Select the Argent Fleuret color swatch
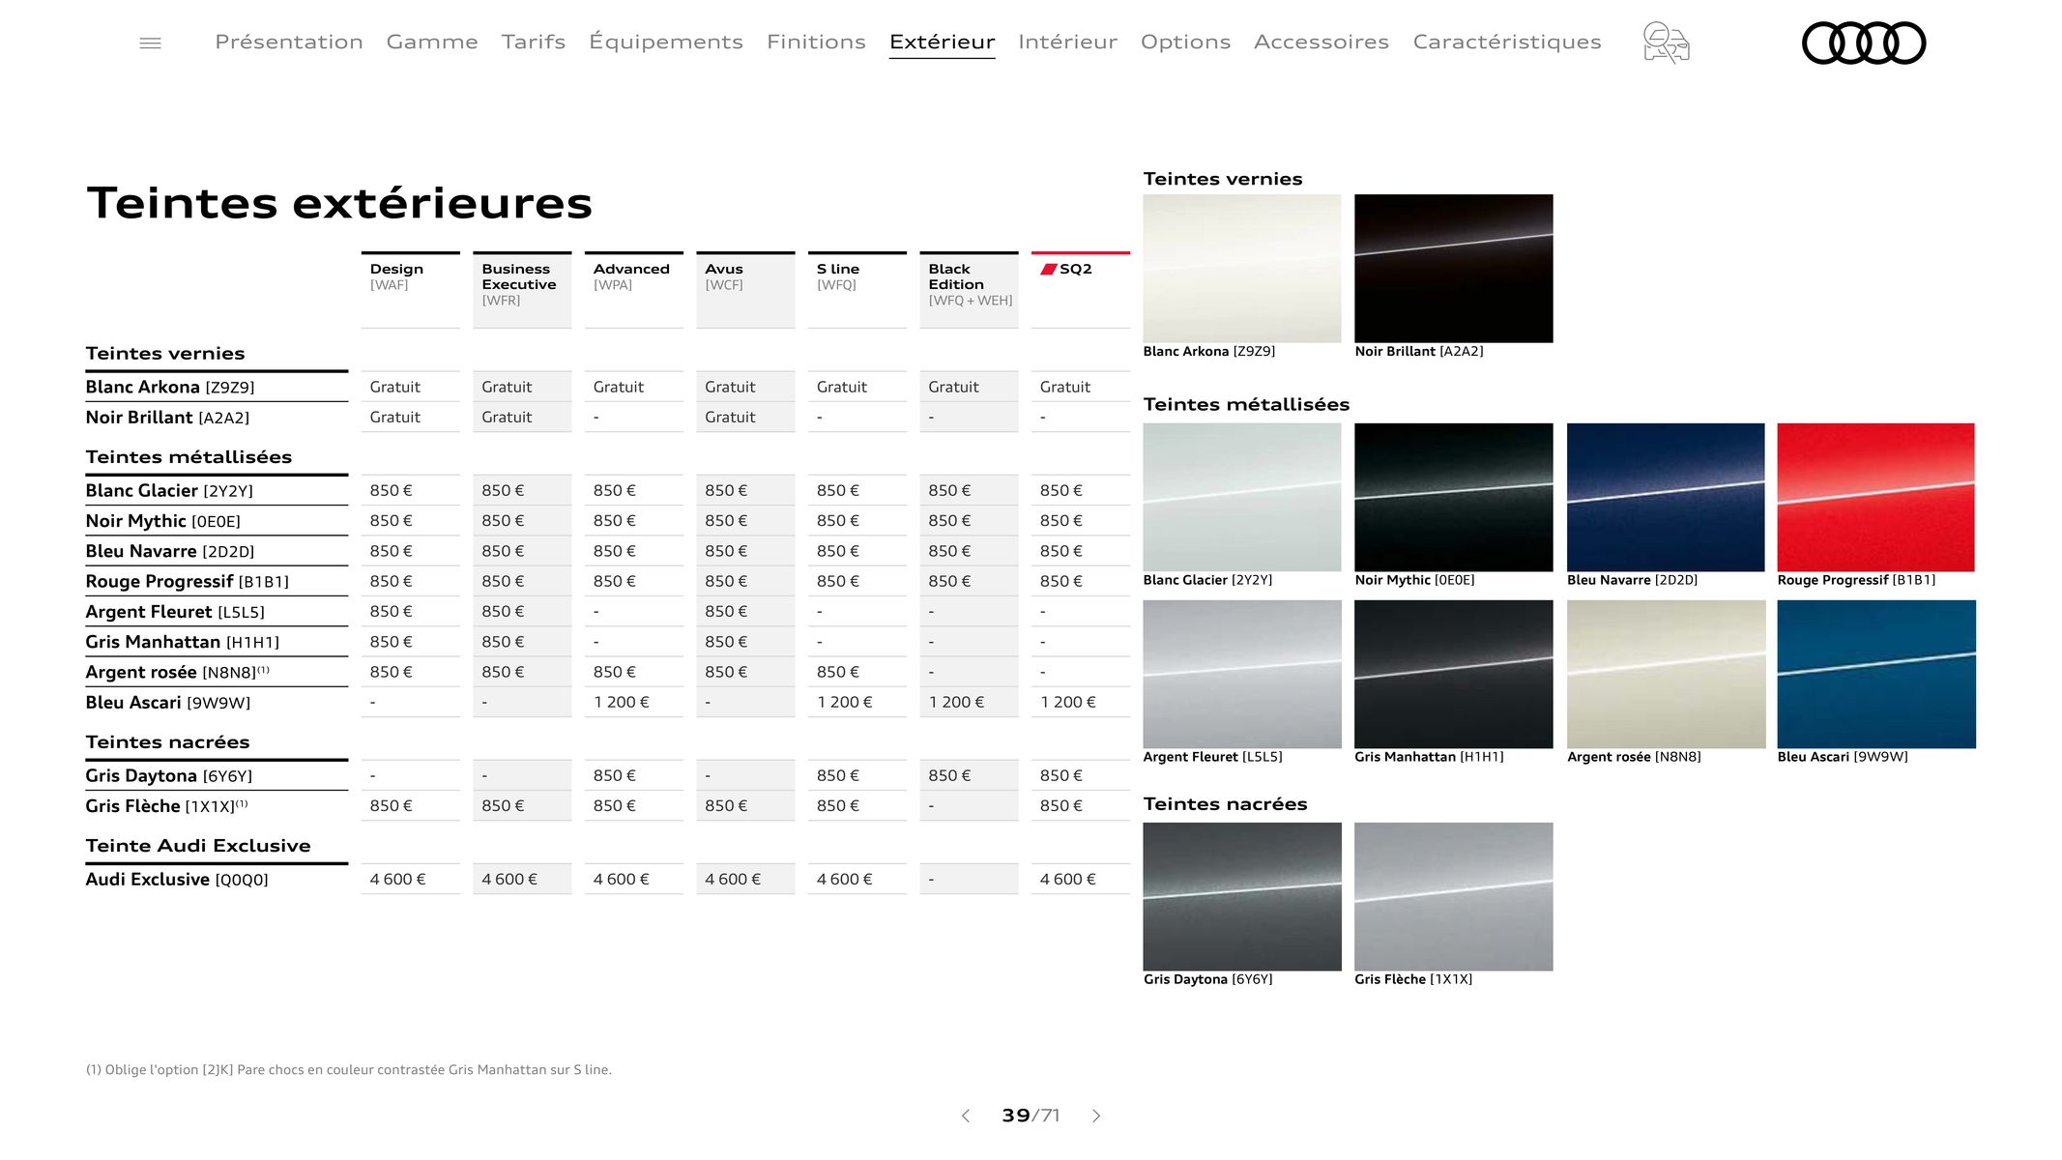 pyautogui.click(x=1242, y=674)
